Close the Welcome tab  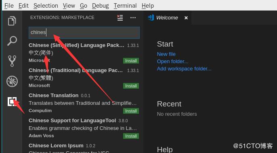point(186,18)
